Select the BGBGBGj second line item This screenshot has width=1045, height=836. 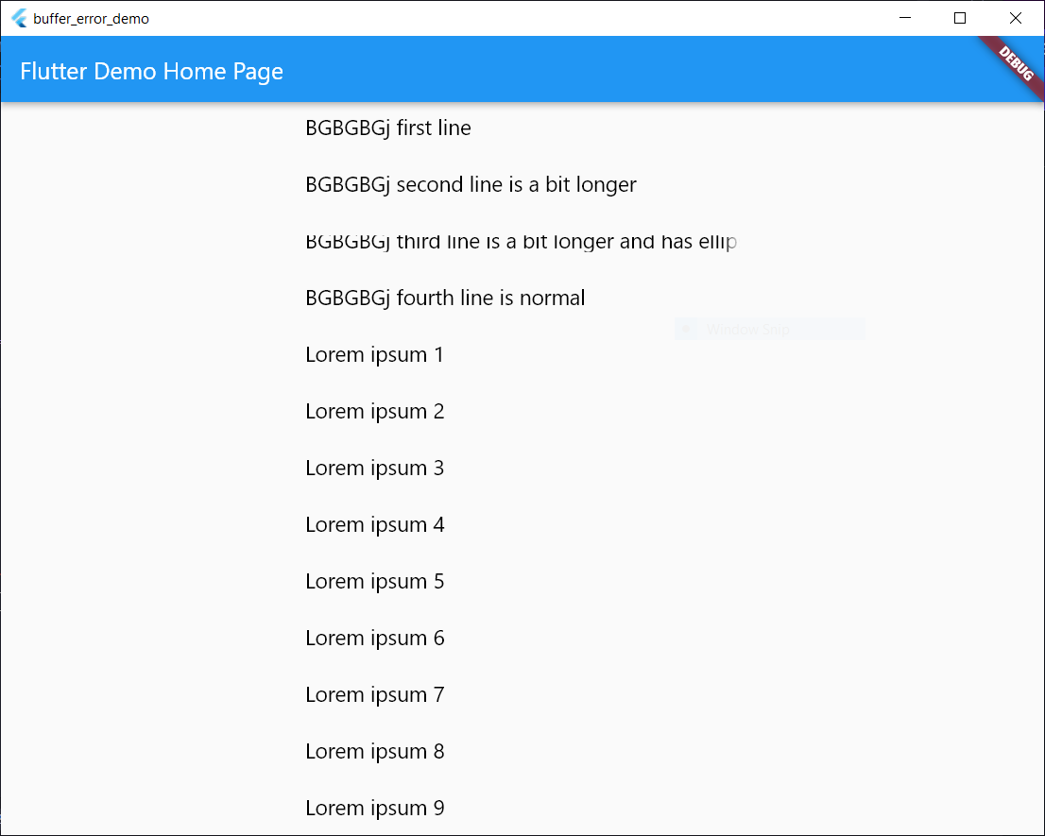470,184
